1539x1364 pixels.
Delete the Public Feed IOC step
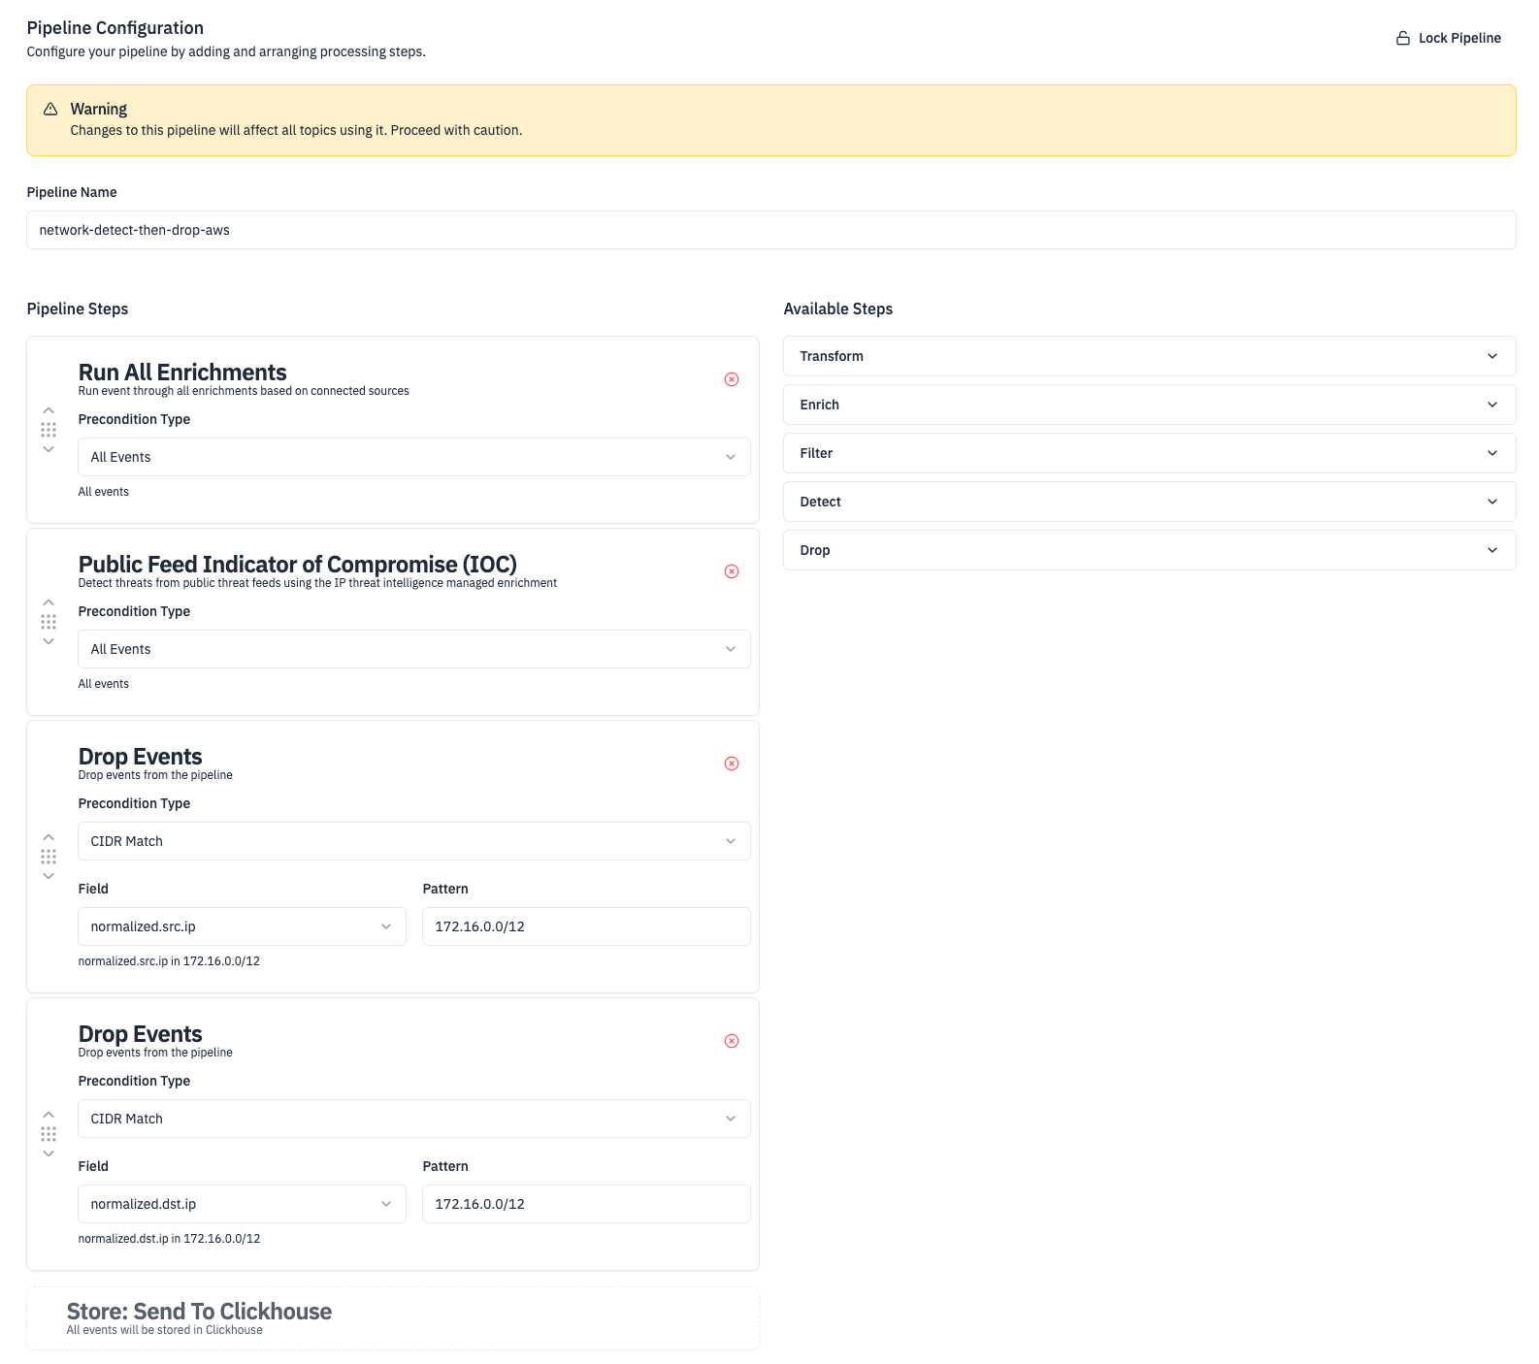[x=732, y=571]
